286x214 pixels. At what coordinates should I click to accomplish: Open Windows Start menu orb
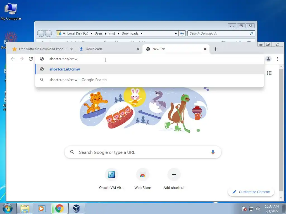pos(8,208)
